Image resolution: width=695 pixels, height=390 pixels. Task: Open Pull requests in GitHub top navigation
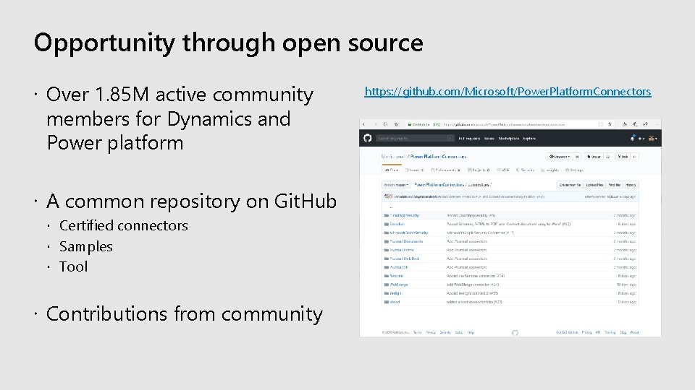(x=469, y=139)
